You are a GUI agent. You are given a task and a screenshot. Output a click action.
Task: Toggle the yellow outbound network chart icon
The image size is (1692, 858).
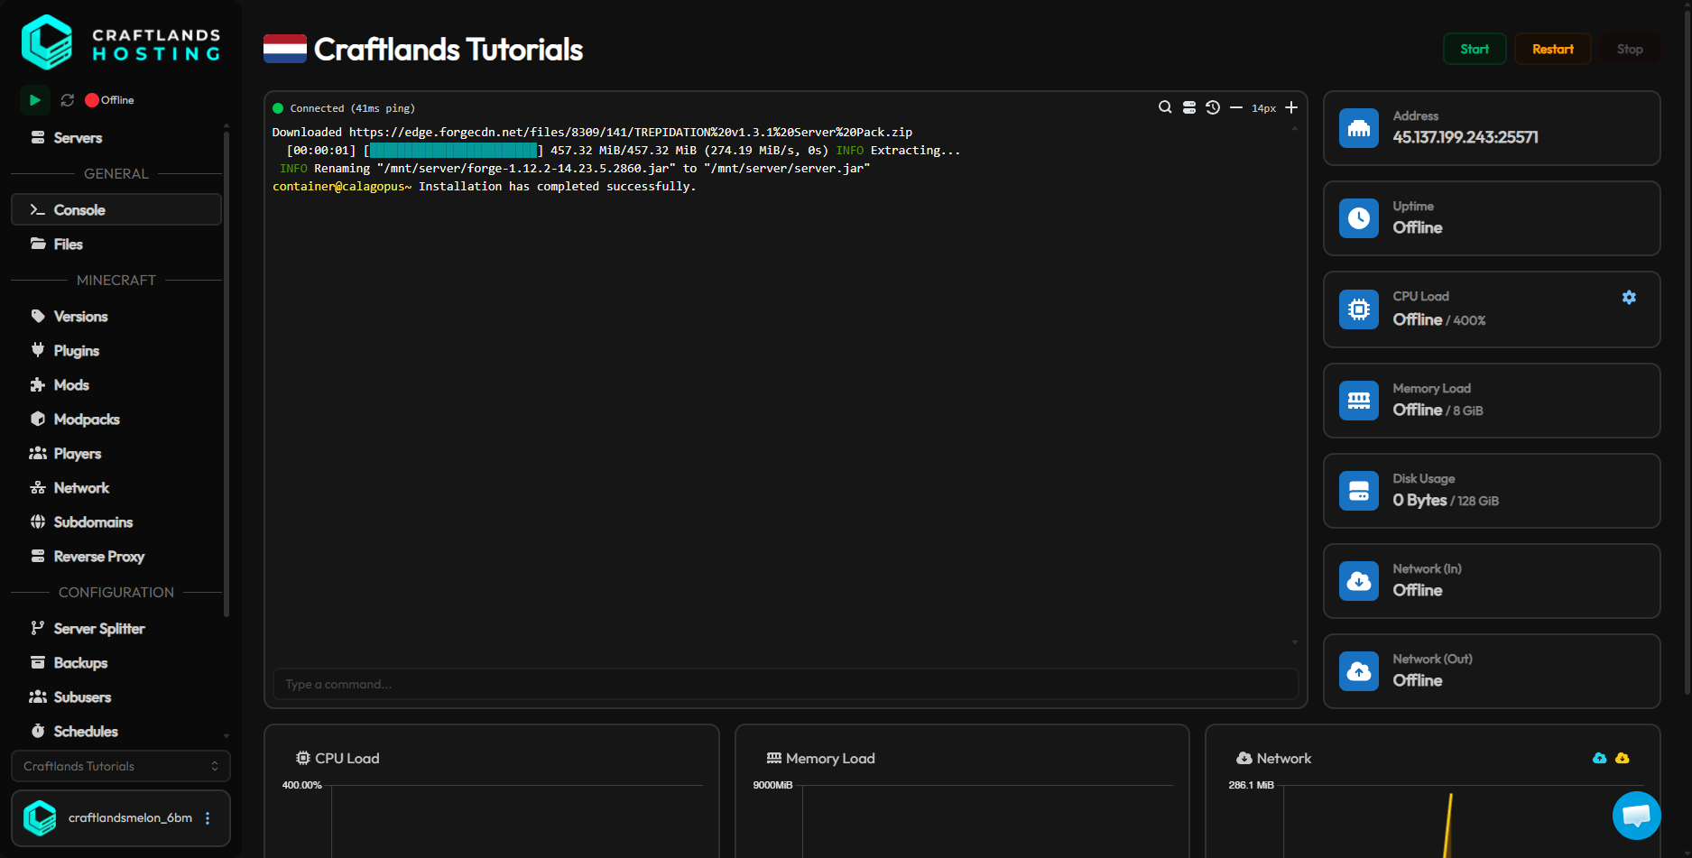point(1623,758)
